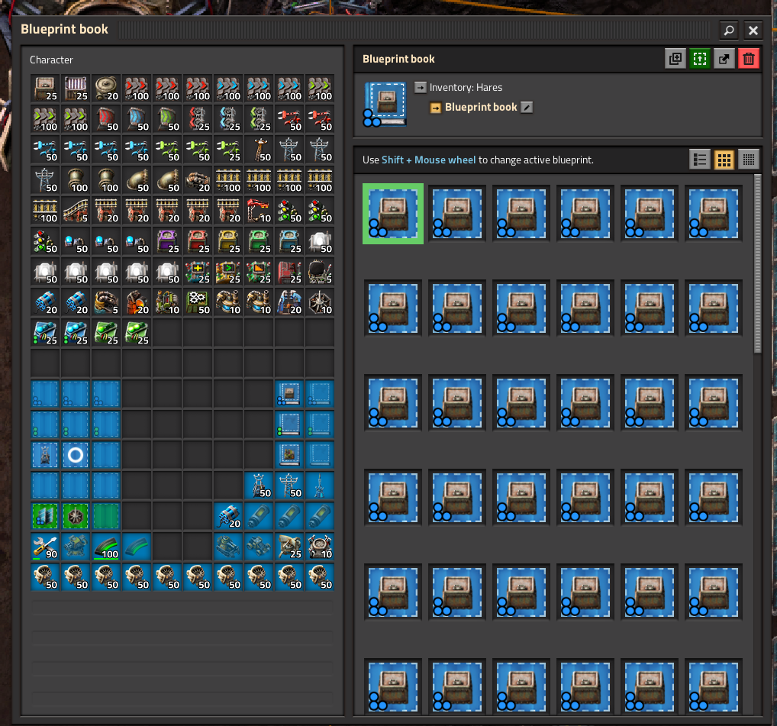Pick the decider combinator with green arrow
Screen dimensions: 777x726
(228, 272)
